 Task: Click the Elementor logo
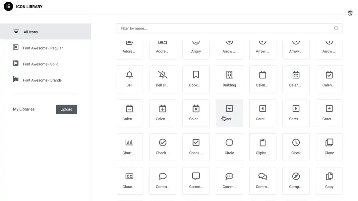pyautogui.click(x=8, y=6)
